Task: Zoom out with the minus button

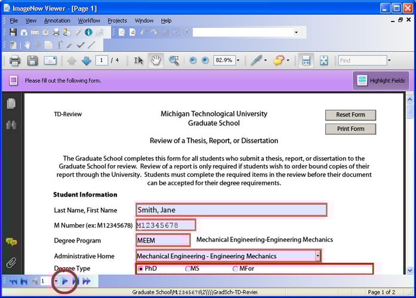Action: 193,60
